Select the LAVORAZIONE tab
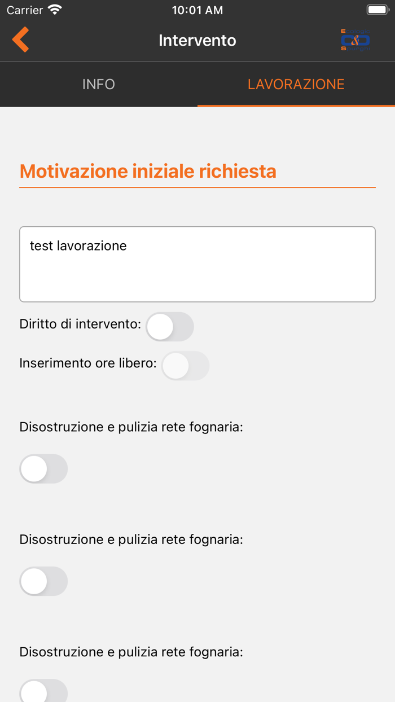Image resolution: width=395 pixels, height=702 pixels. (296, 84)
